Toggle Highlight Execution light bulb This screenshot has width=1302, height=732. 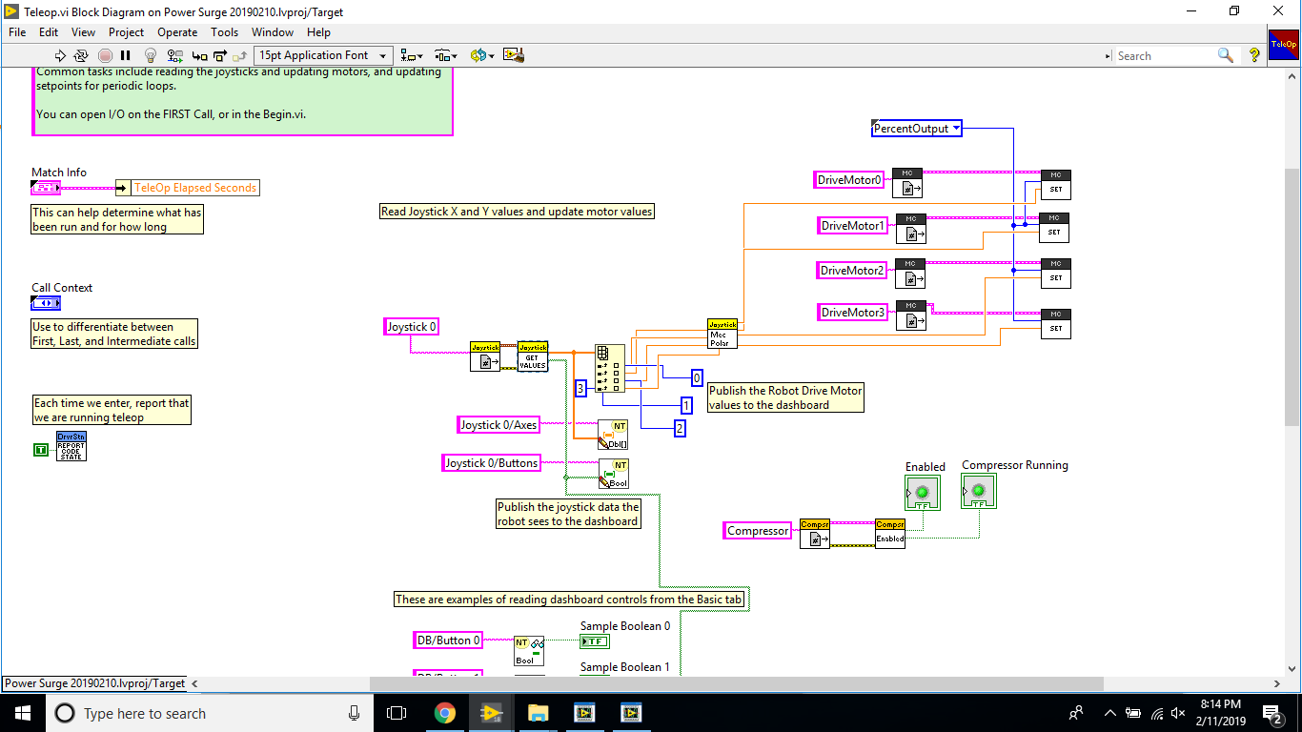(151, 55)
